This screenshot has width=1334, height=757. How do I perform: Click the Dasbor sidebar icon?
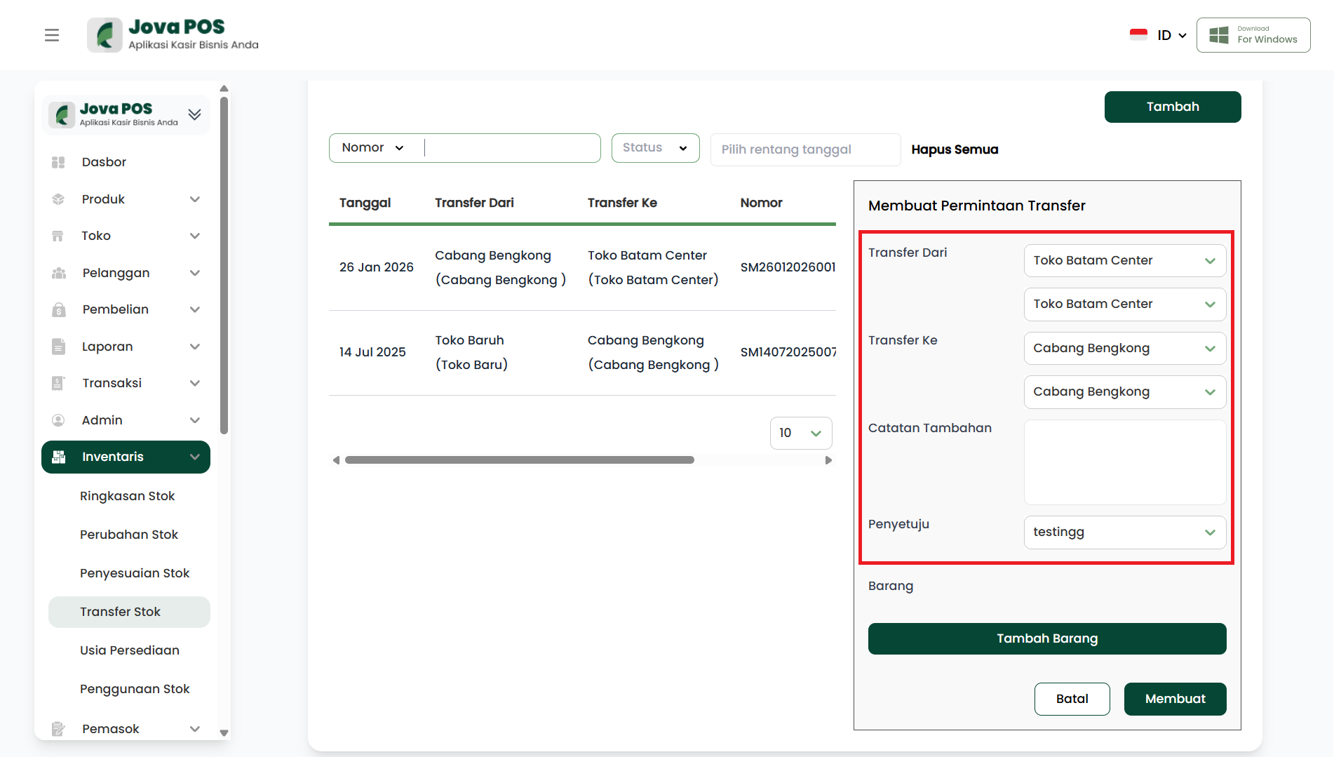click(58, 162)
